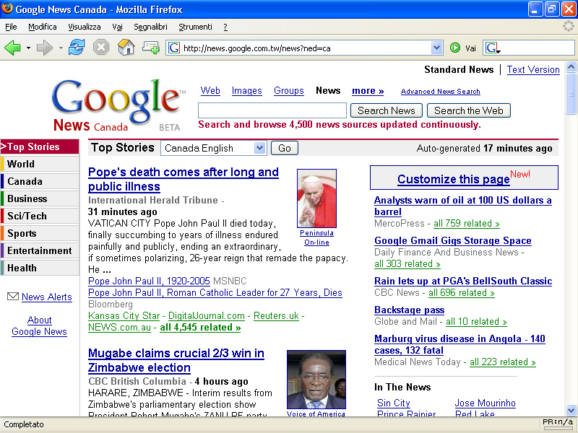Viewport: 578px width, 433px height.
Task: Open the ? help menu
Action: 225,27
